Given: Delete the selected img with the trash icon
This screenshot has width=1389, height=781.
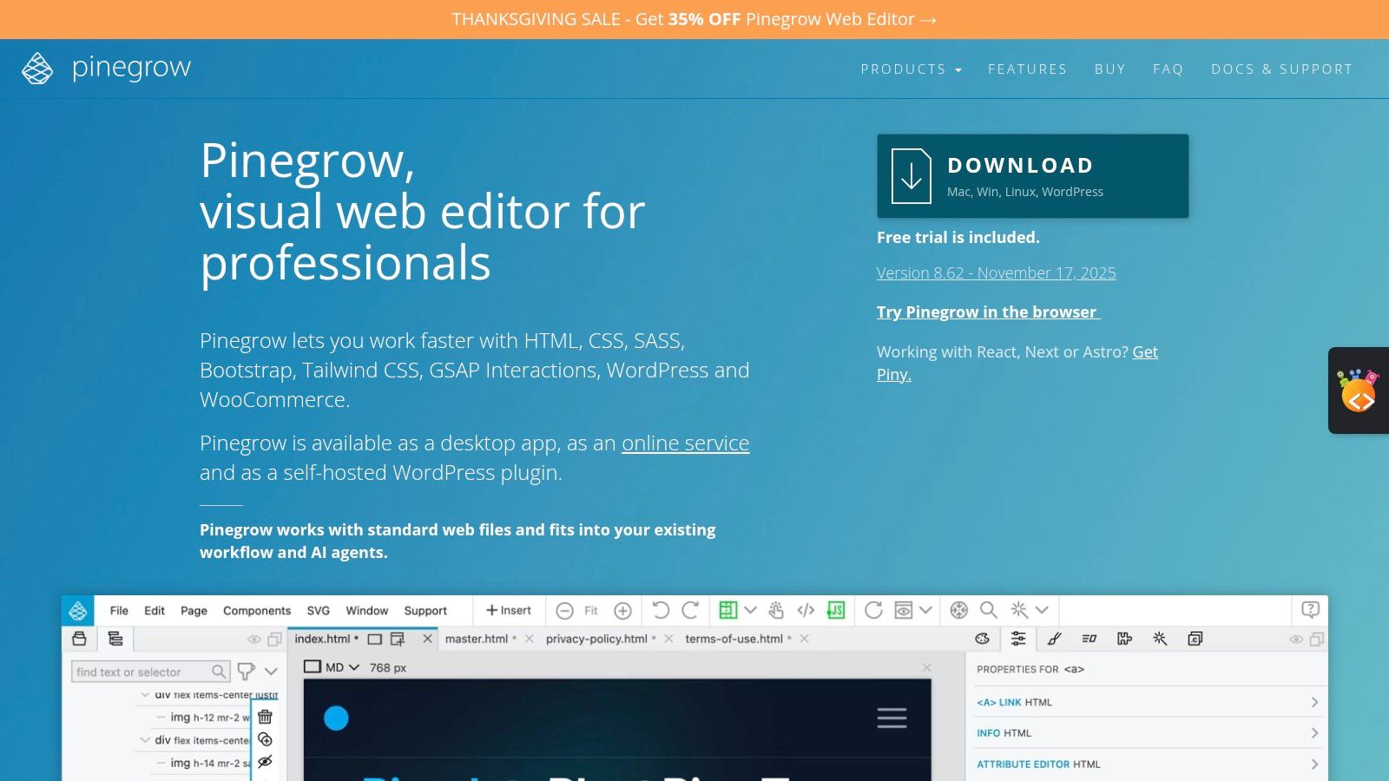Looking at the screenshot, I should (x=264, y=718).
